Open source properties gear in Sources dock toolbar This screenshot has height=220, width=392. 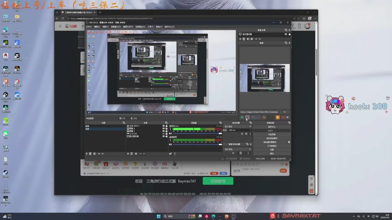(136, 154)
